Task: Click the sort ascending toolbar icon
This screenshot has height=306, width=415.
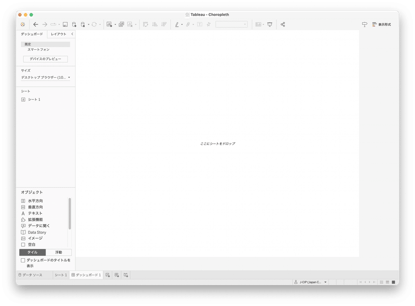Action: [x=155, y=24]
